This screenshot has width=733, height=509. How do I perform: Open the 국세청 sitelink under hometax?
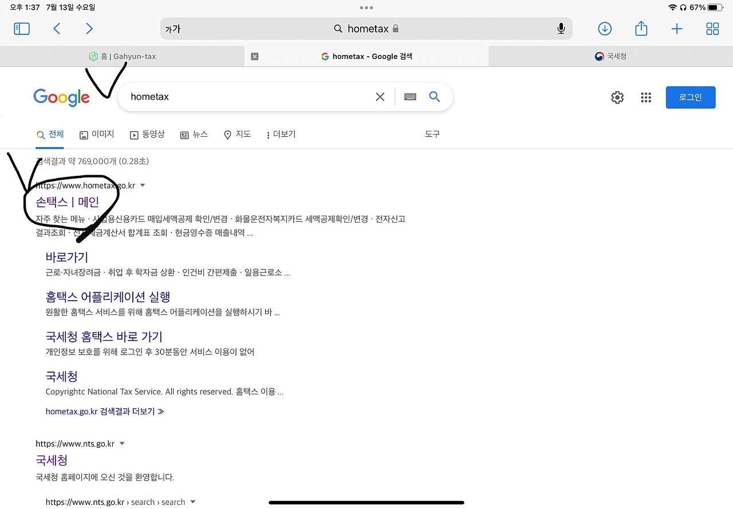tap(62, 376)
